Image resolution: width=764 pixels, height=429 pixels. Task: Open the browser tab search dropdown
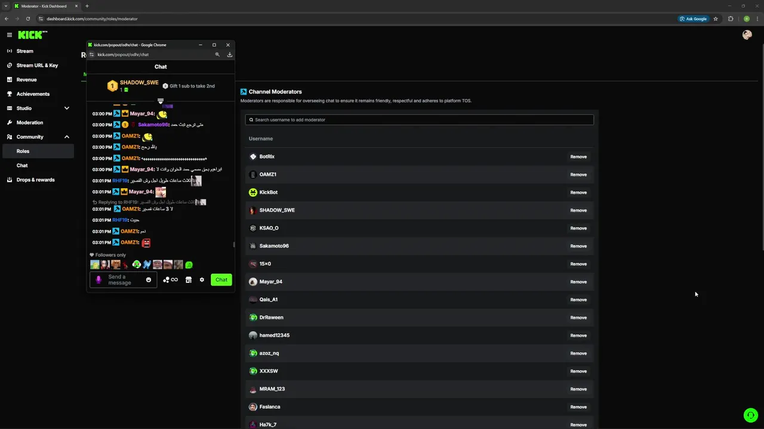[6, 6]
